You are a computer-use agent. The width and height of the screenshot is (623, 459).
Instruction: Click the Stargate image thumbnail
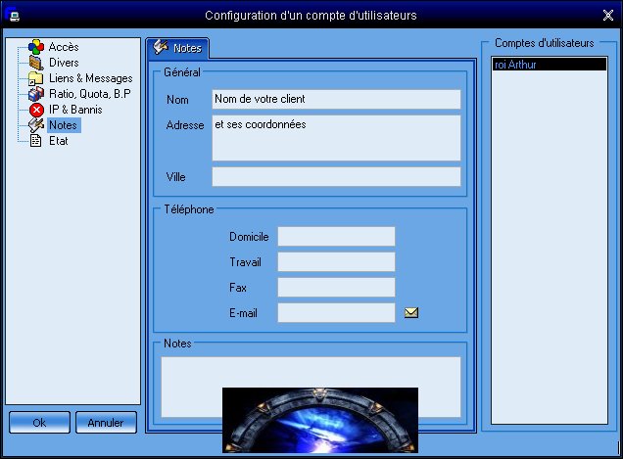pos(320,420)
